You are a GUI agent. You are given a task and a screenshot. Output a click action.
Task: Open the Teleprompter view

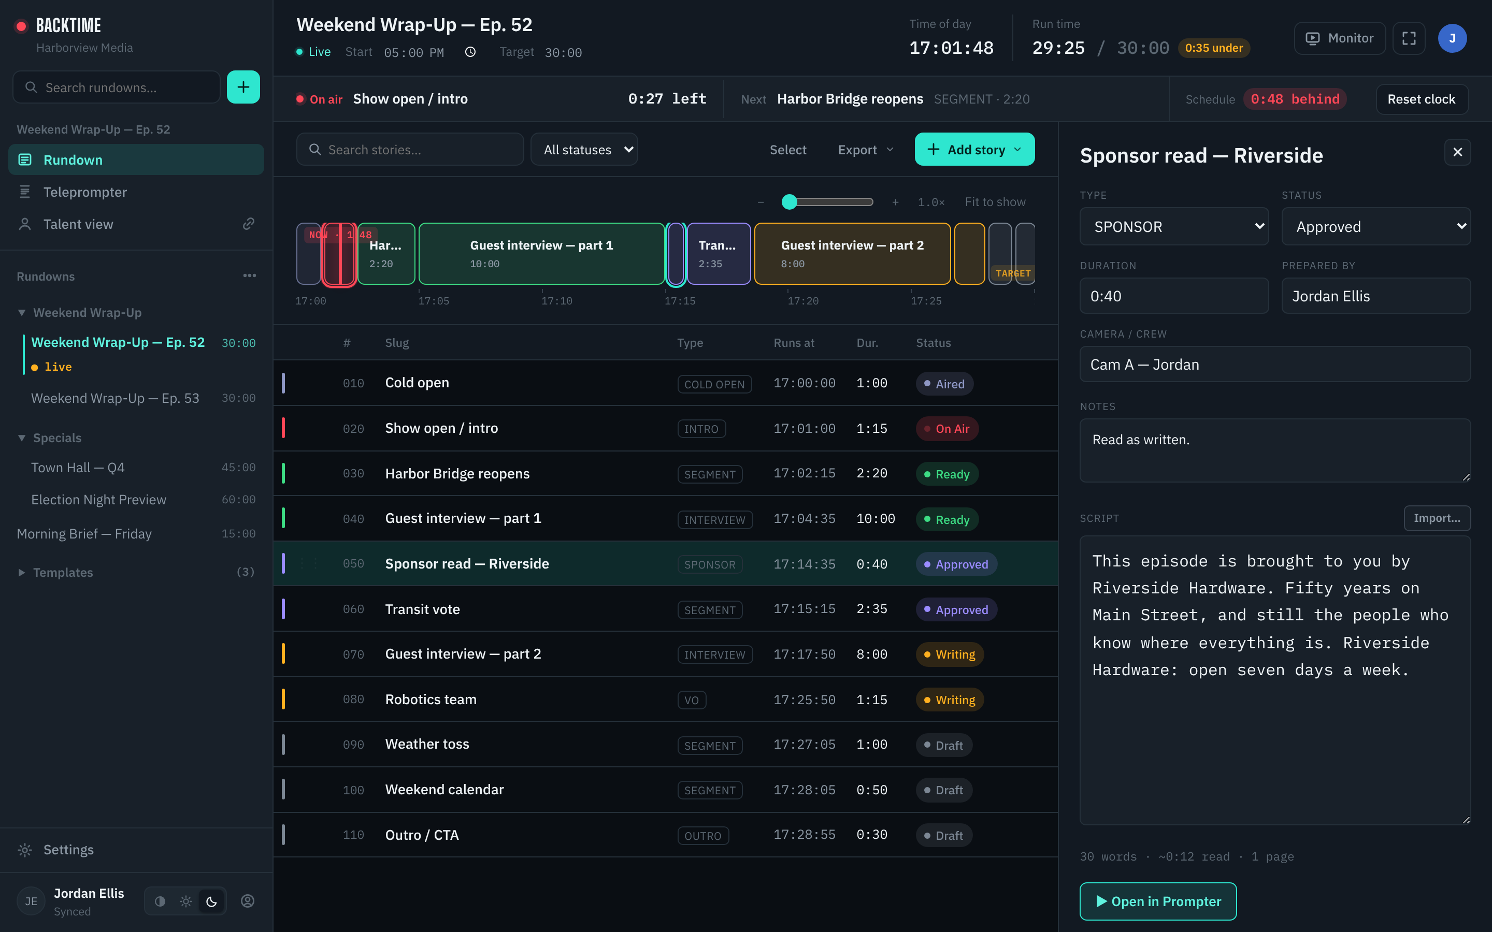[x=136, y=192]
